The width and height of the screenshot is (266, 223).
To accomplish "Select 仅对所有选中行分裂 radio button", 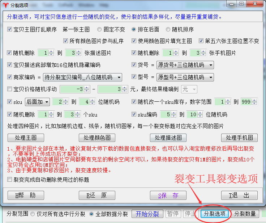I will (33, 214).
